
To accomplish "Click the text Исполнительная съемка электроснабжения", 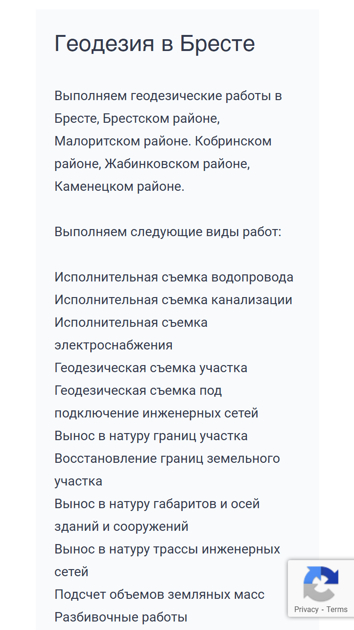I will pos(131,334).
